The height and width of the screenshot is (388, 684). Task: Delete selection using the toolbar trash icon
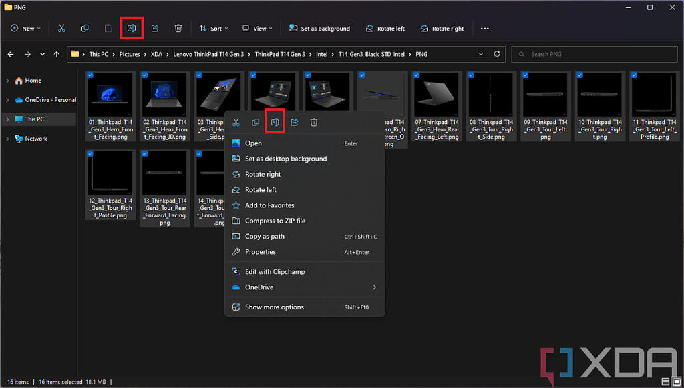pos(177,28)
